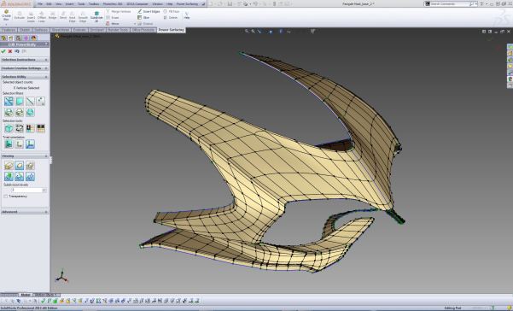
Task: Accept changes with the green checkmark
Action: (x=3, y=51)
